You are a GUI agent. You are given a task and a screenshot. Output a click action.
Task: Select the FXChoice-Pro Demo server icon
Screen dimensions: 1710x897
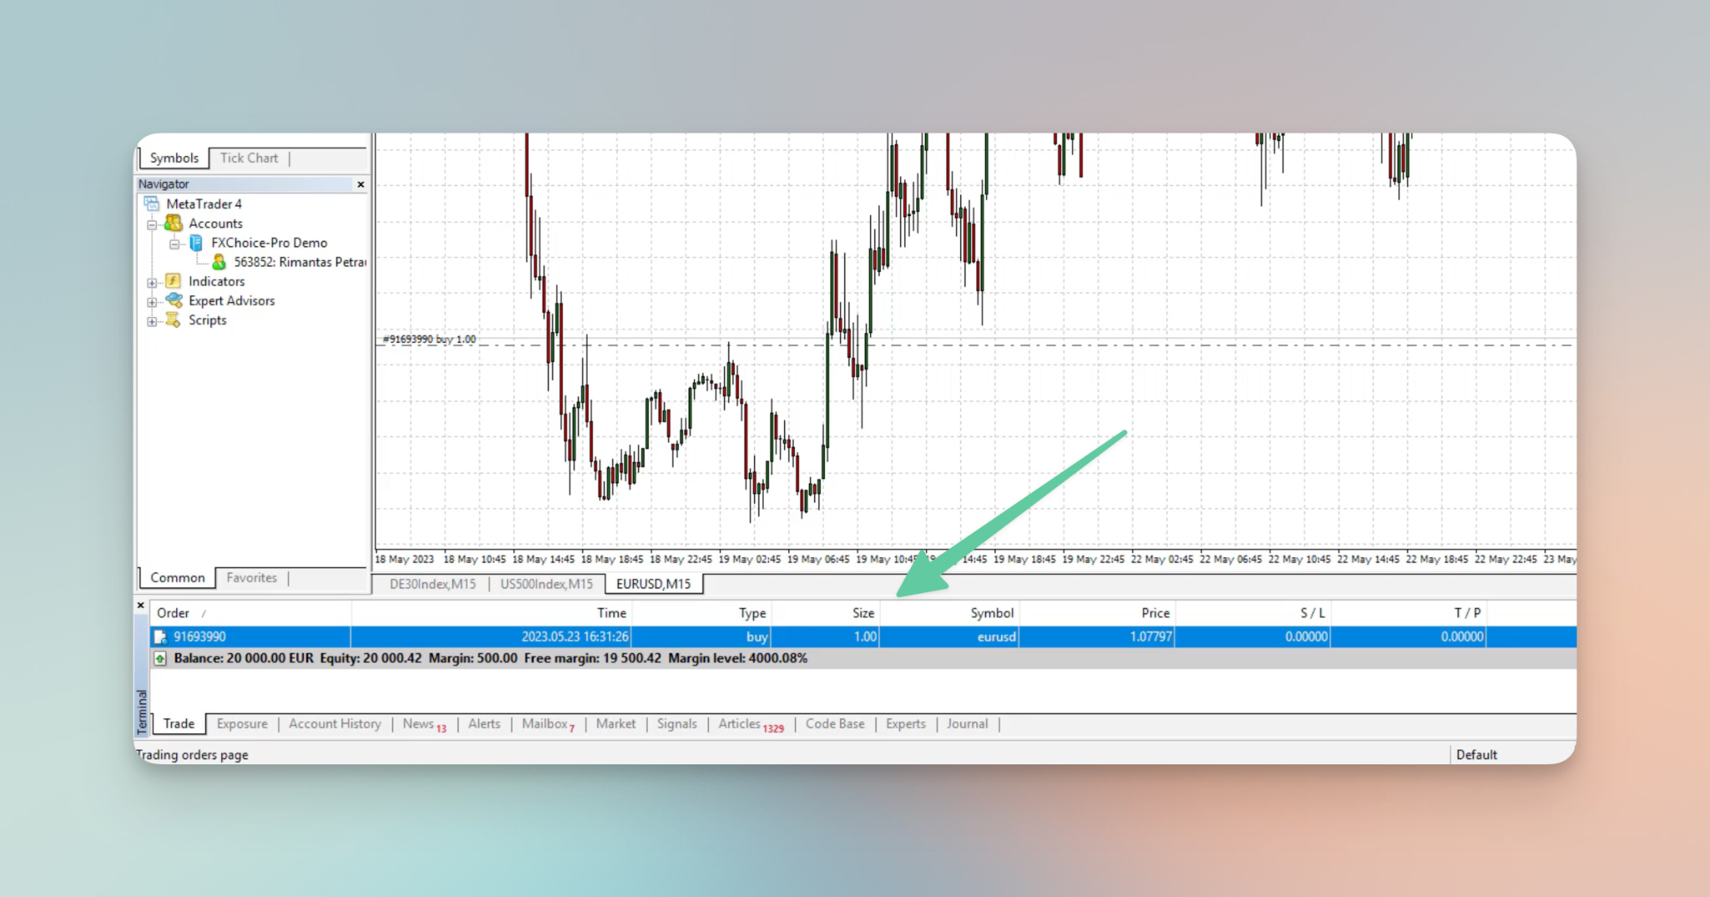click(x=196, y=243)
